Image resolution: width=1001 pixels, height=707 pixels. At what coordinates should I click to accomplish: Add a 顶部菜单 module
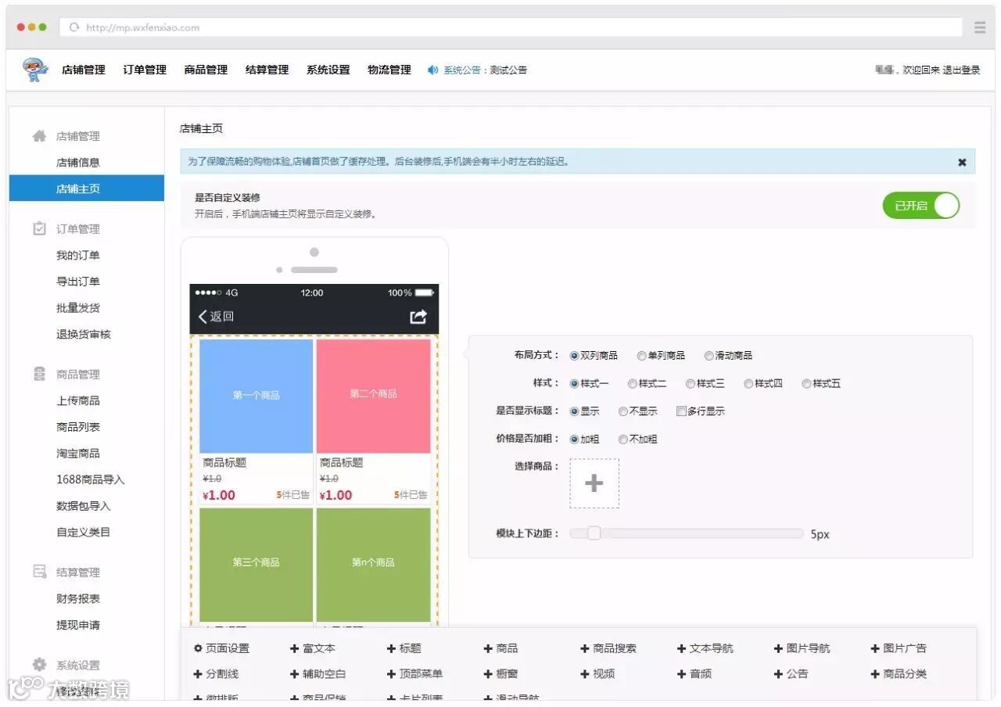(x=415, y=673)
